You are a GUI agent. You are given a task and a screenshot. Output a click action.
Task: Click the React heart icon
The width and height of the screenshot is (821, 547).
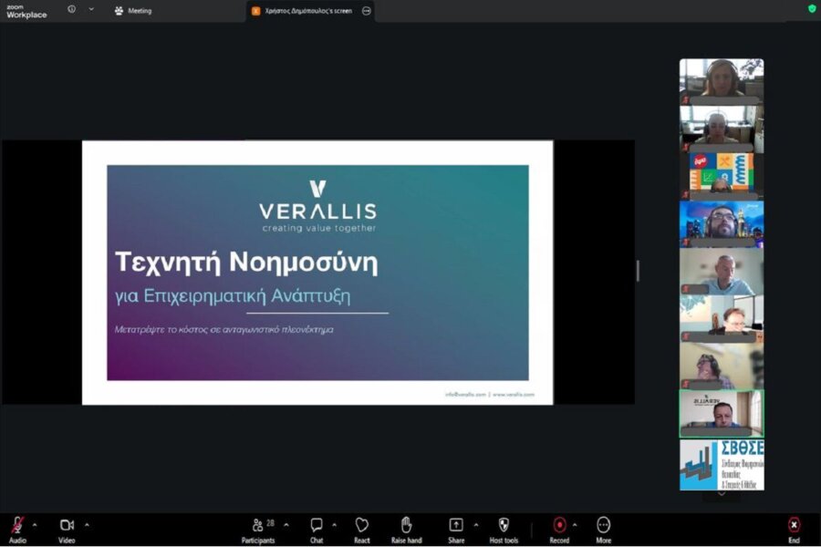coord(362,525)
